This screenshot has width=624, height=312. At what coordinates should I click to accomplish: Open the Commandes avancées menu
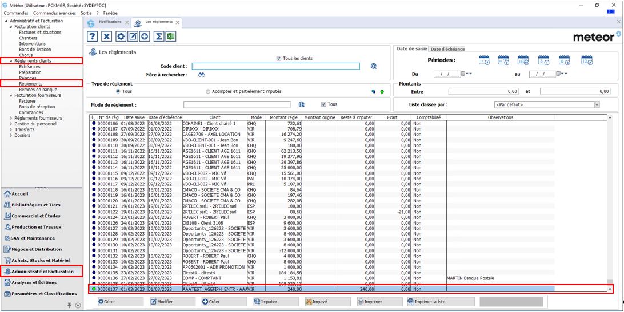tap(54, 13)
